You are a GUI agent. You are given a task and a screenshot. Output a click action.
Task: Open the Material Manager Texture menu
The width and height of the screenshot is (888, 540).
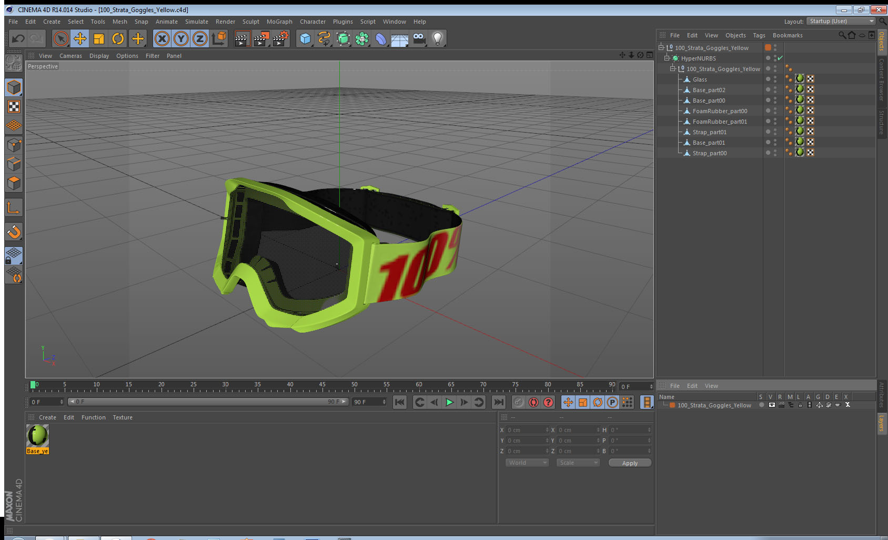pos(123,417)
